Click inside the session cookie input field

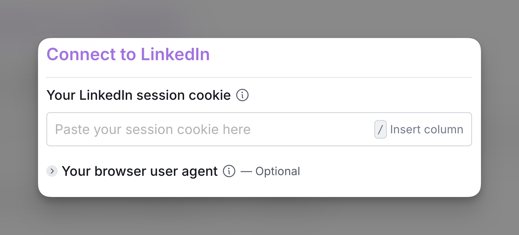(259, 129)
